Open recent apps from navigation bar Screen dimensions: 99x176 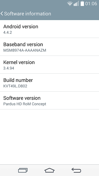coord(23,170)
